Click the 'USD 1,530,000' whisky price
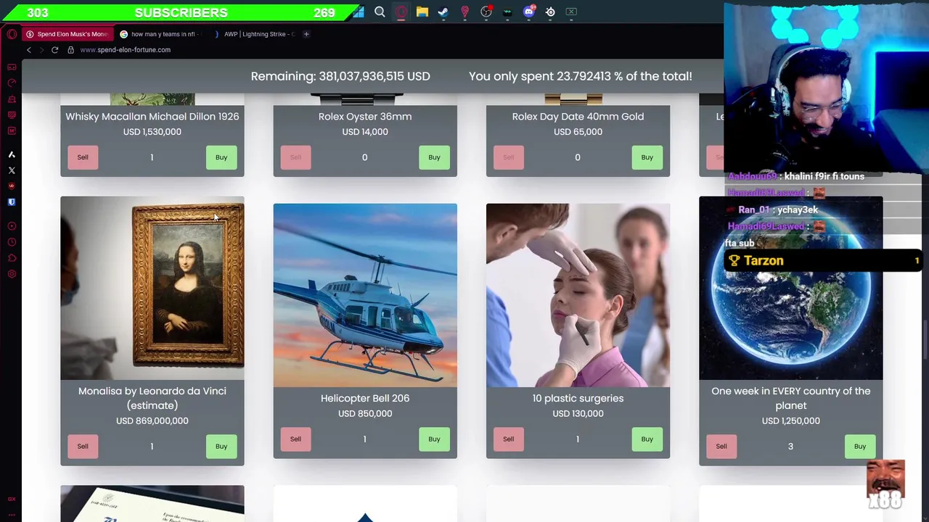This screenshot has width=929, height=522. coord(152,132)
